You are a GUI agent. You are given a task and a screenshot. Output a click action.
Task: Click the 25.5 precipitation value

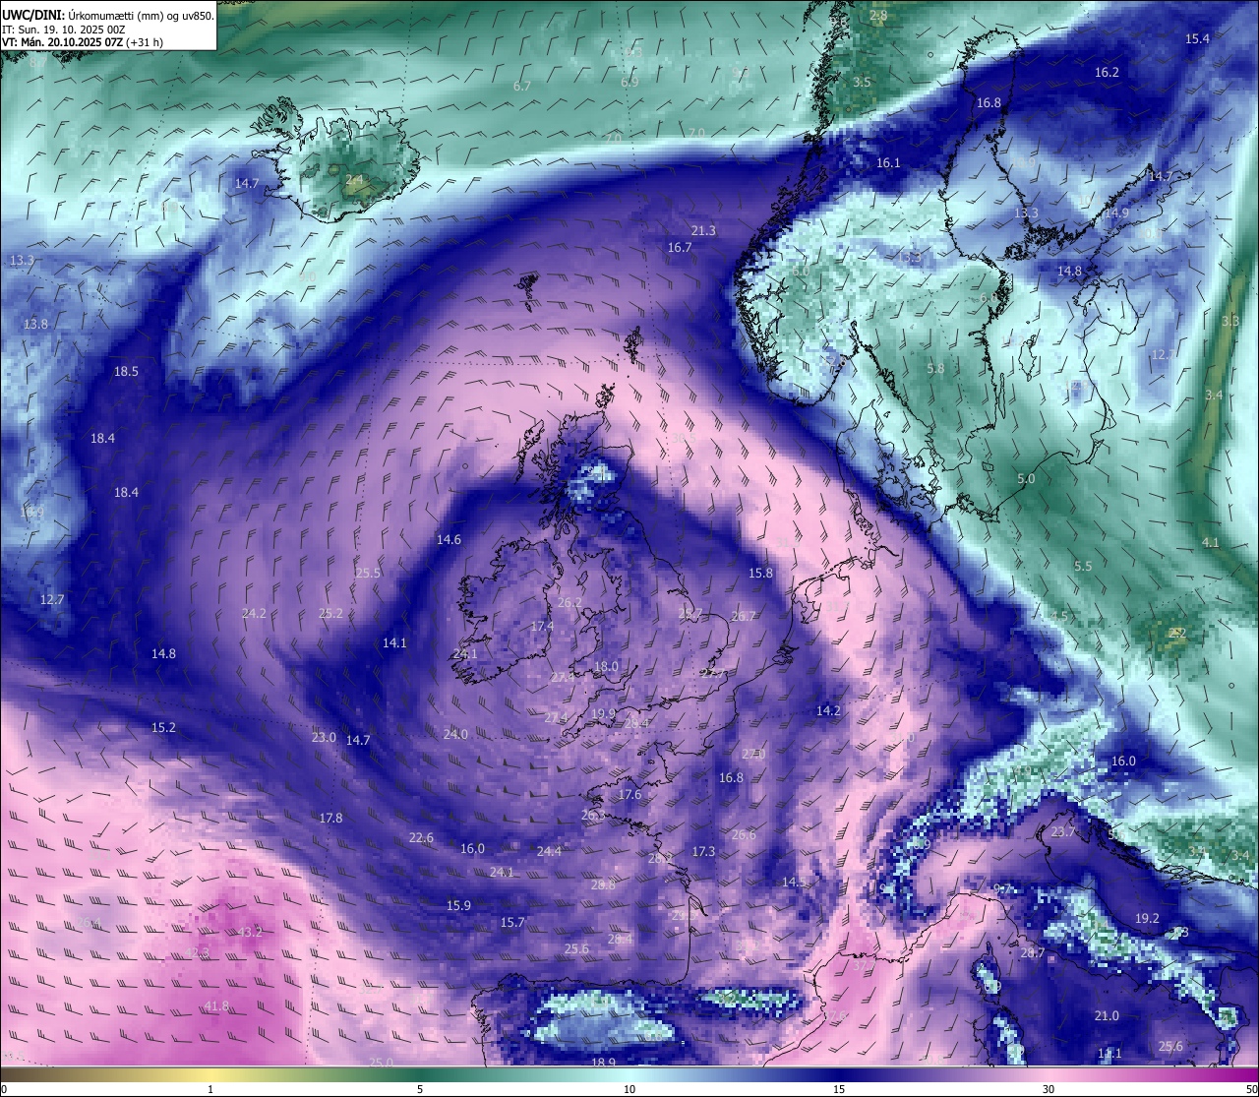point(368,573)
